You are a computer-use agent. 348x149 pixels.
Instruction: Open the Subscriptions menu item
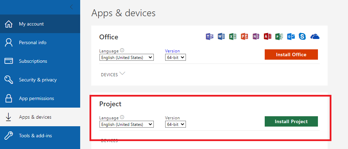40,61
